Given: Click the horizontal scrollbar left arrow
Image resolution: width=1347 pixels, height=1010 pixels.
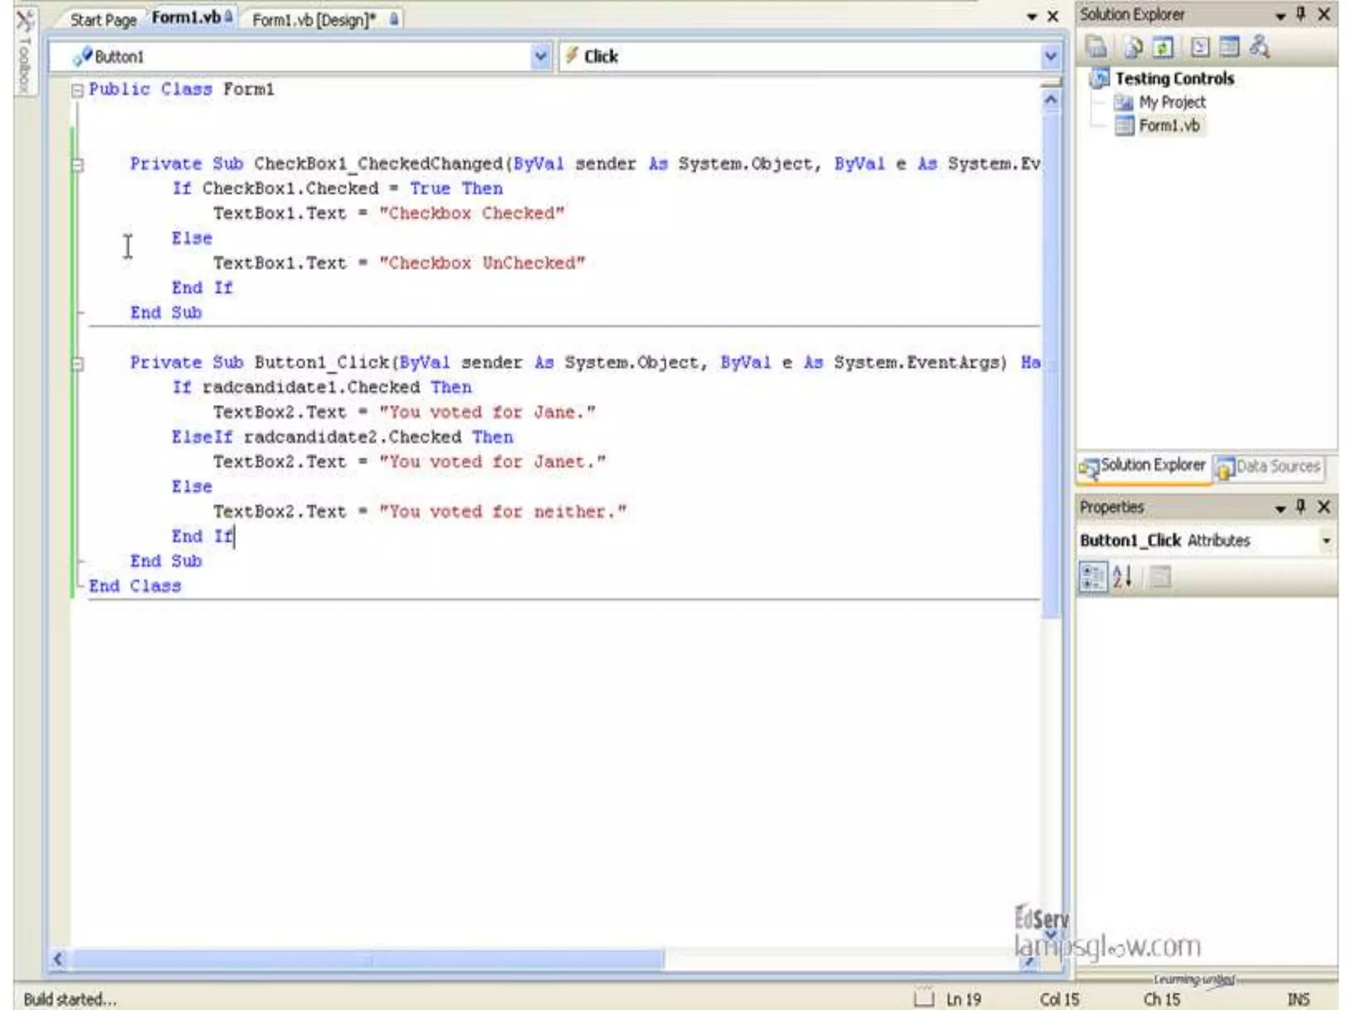Looking at the screenshot, I should [x=59, y=959].
